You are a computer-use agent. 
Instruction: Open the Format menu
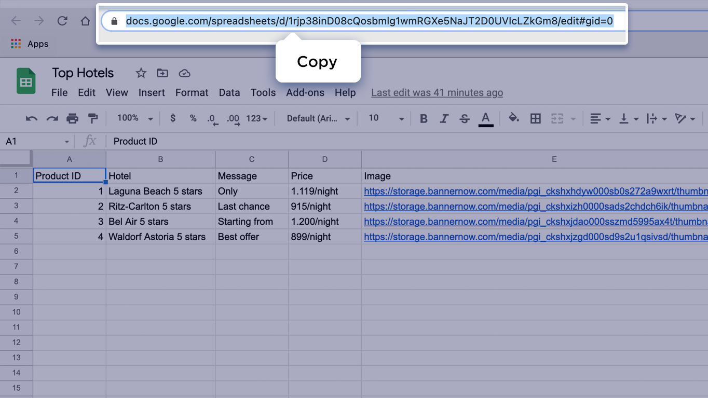192,92
